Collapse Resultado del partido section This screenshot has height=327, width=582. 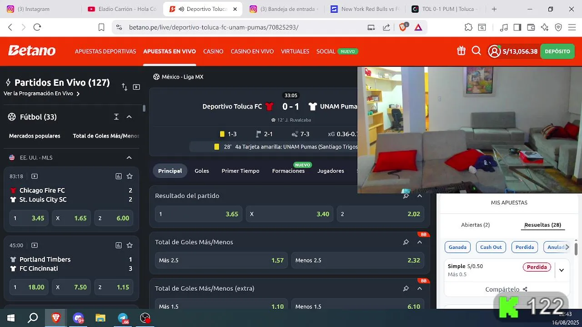click(420, 196)
